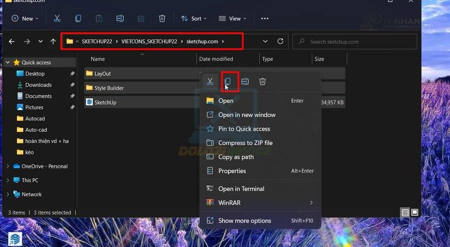Expand the This PC tree node
This screenshot has height=247, width=450.
pyautogui.click(x=7, y=180)
